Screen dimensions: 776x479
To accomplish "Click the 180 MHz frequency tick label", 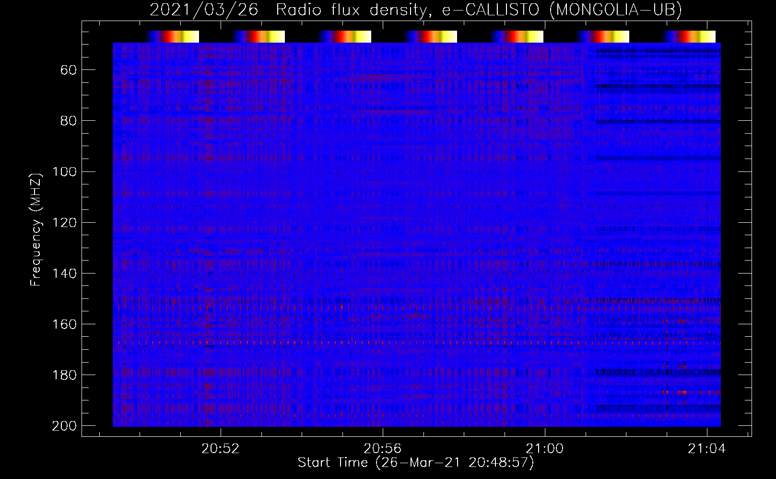I will tap(64, 375).
